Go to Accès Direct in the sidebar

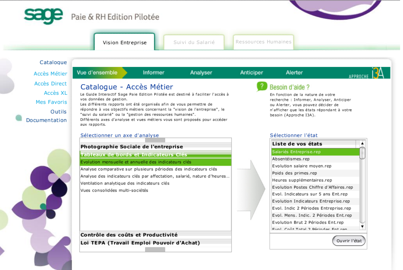tap(50, 83)
